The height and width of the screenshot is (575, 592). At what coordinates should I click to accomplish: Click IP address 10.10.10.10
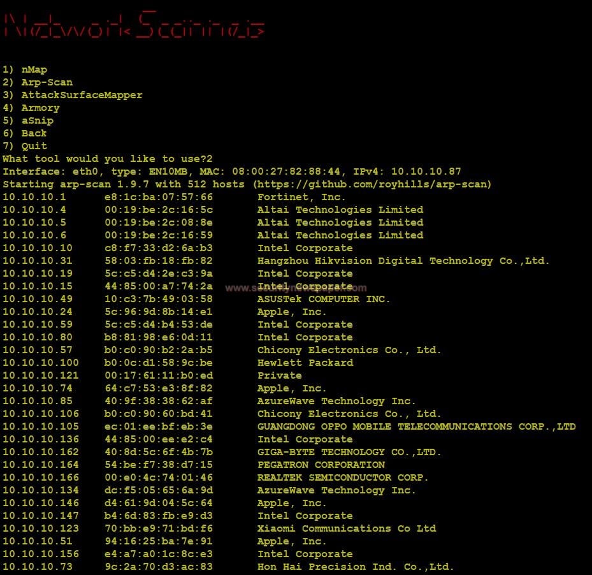coord(38,248)
